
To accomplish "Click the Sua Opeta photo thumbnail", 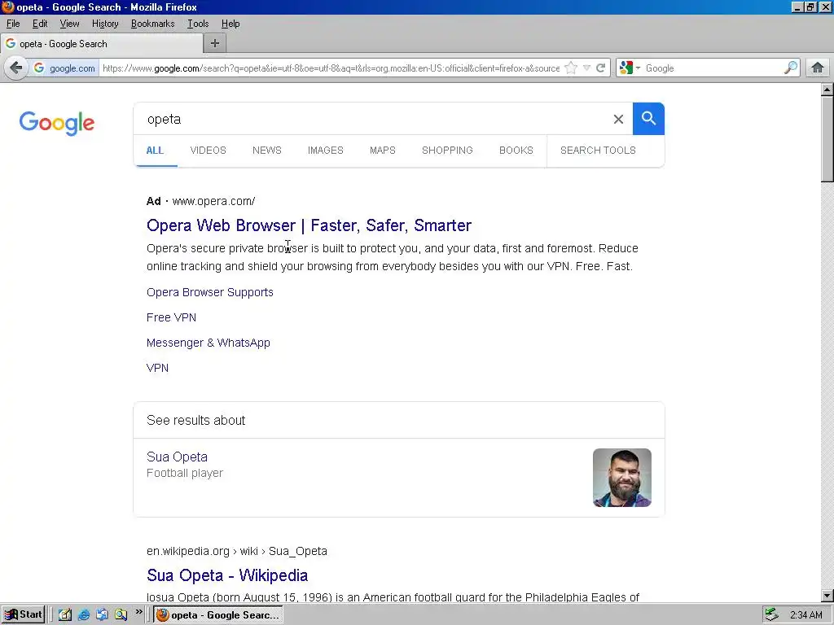I will click(x=621, y=477).
